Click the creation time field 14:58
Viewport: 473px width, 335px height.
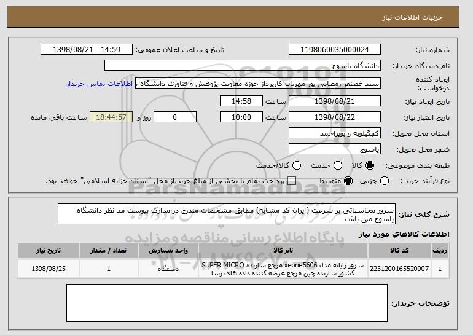pos(241,101)
